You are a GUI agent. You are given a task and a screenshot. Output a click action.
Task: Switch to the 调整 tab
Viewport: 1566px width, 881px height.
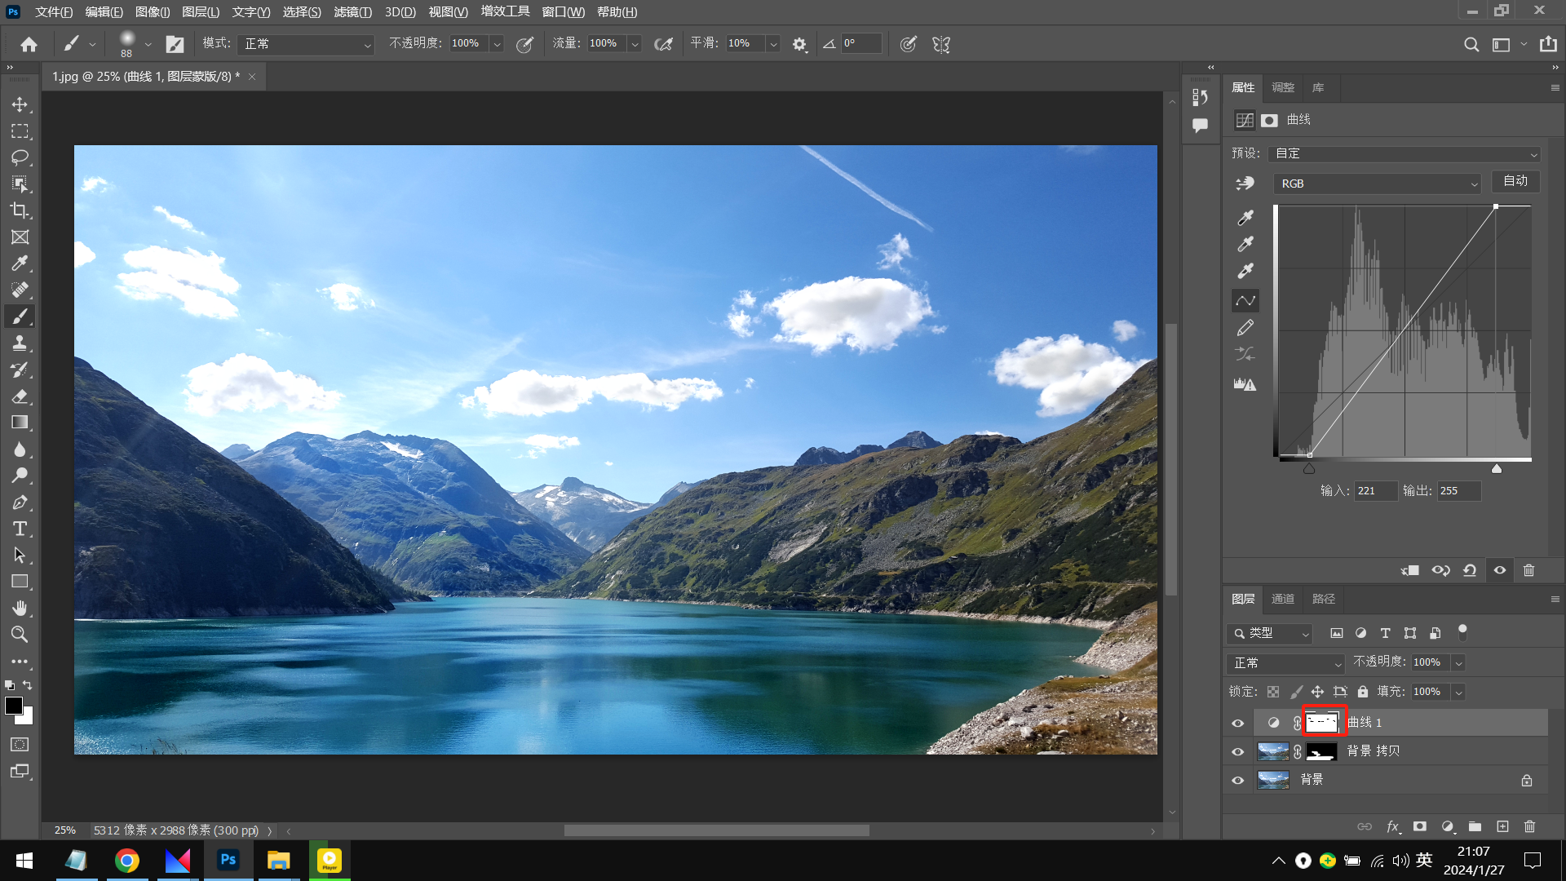[1283, 87]
